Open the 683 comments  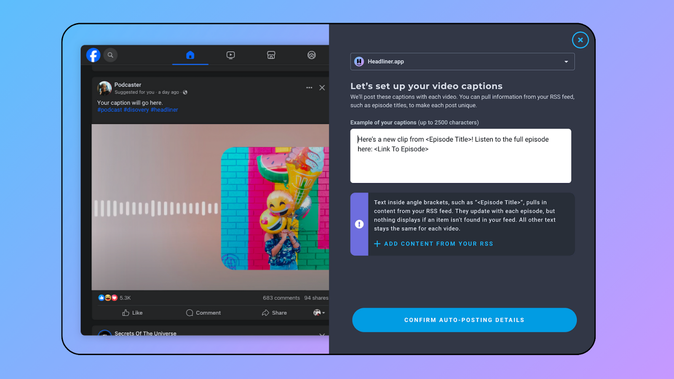click(x=281, y=298)
